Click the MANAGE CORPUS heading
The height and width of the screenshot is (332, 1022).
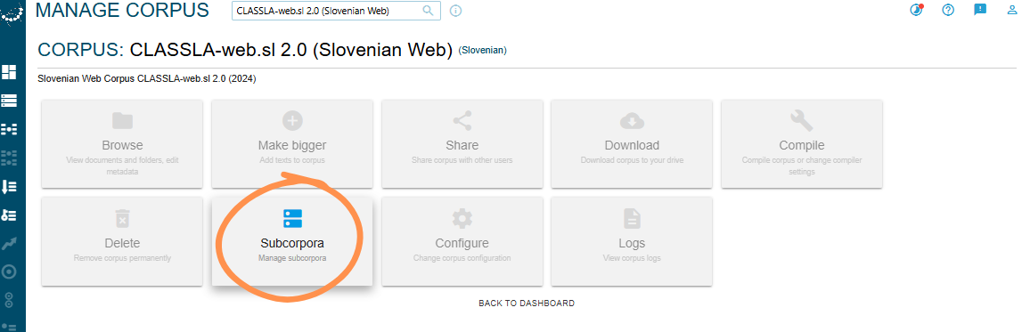pos(123,10)
